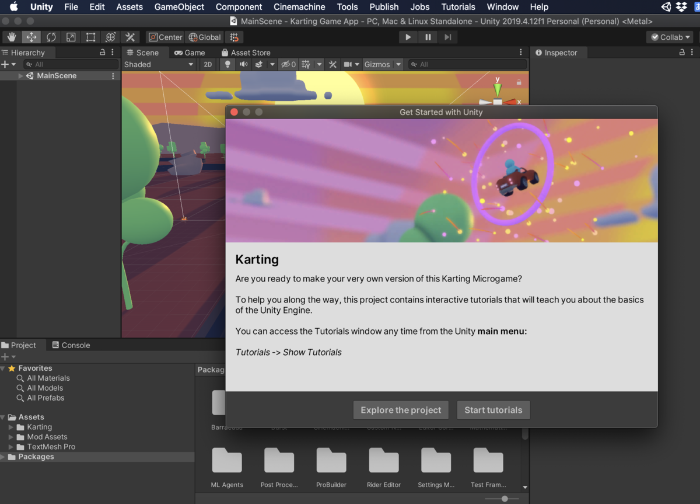Open Scene camera settings
This screenshot has height=504, width=700.
point(348,64)
